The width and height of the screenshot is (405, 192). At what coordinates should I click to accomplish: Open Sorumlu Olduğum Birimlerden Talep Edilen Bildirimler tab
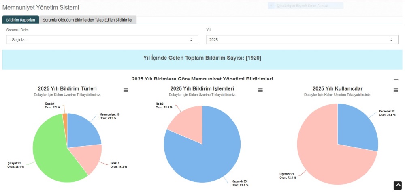(x=88, y=20)
